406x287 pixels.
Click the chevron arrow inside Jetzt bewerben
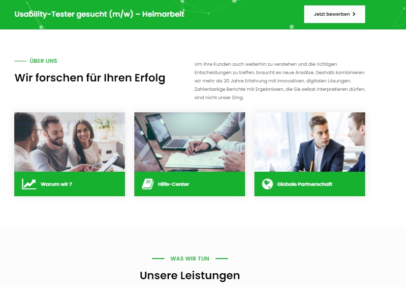tap(354, 14)
